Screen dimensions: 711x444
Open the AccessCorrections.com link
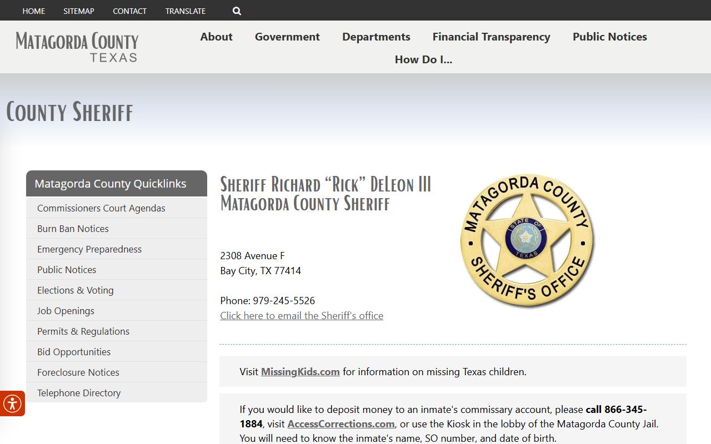(x=341, y=424)
